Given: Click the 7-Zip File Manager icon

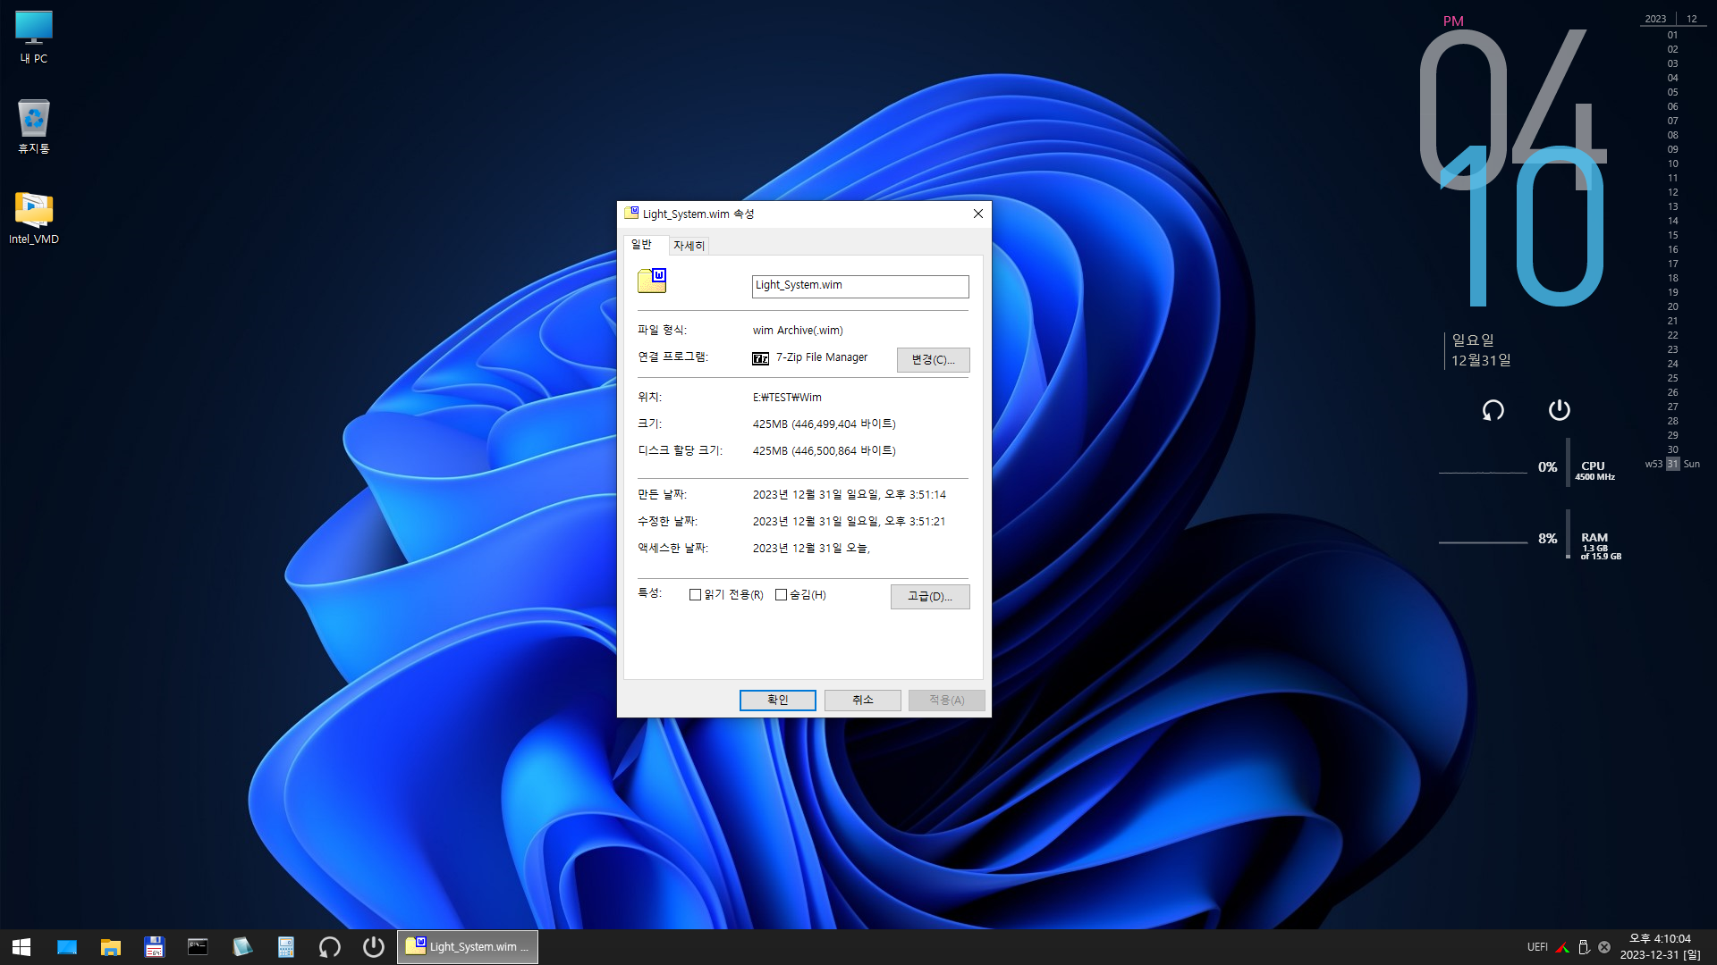Looking at the screenshot, I should tap(761, 358).
